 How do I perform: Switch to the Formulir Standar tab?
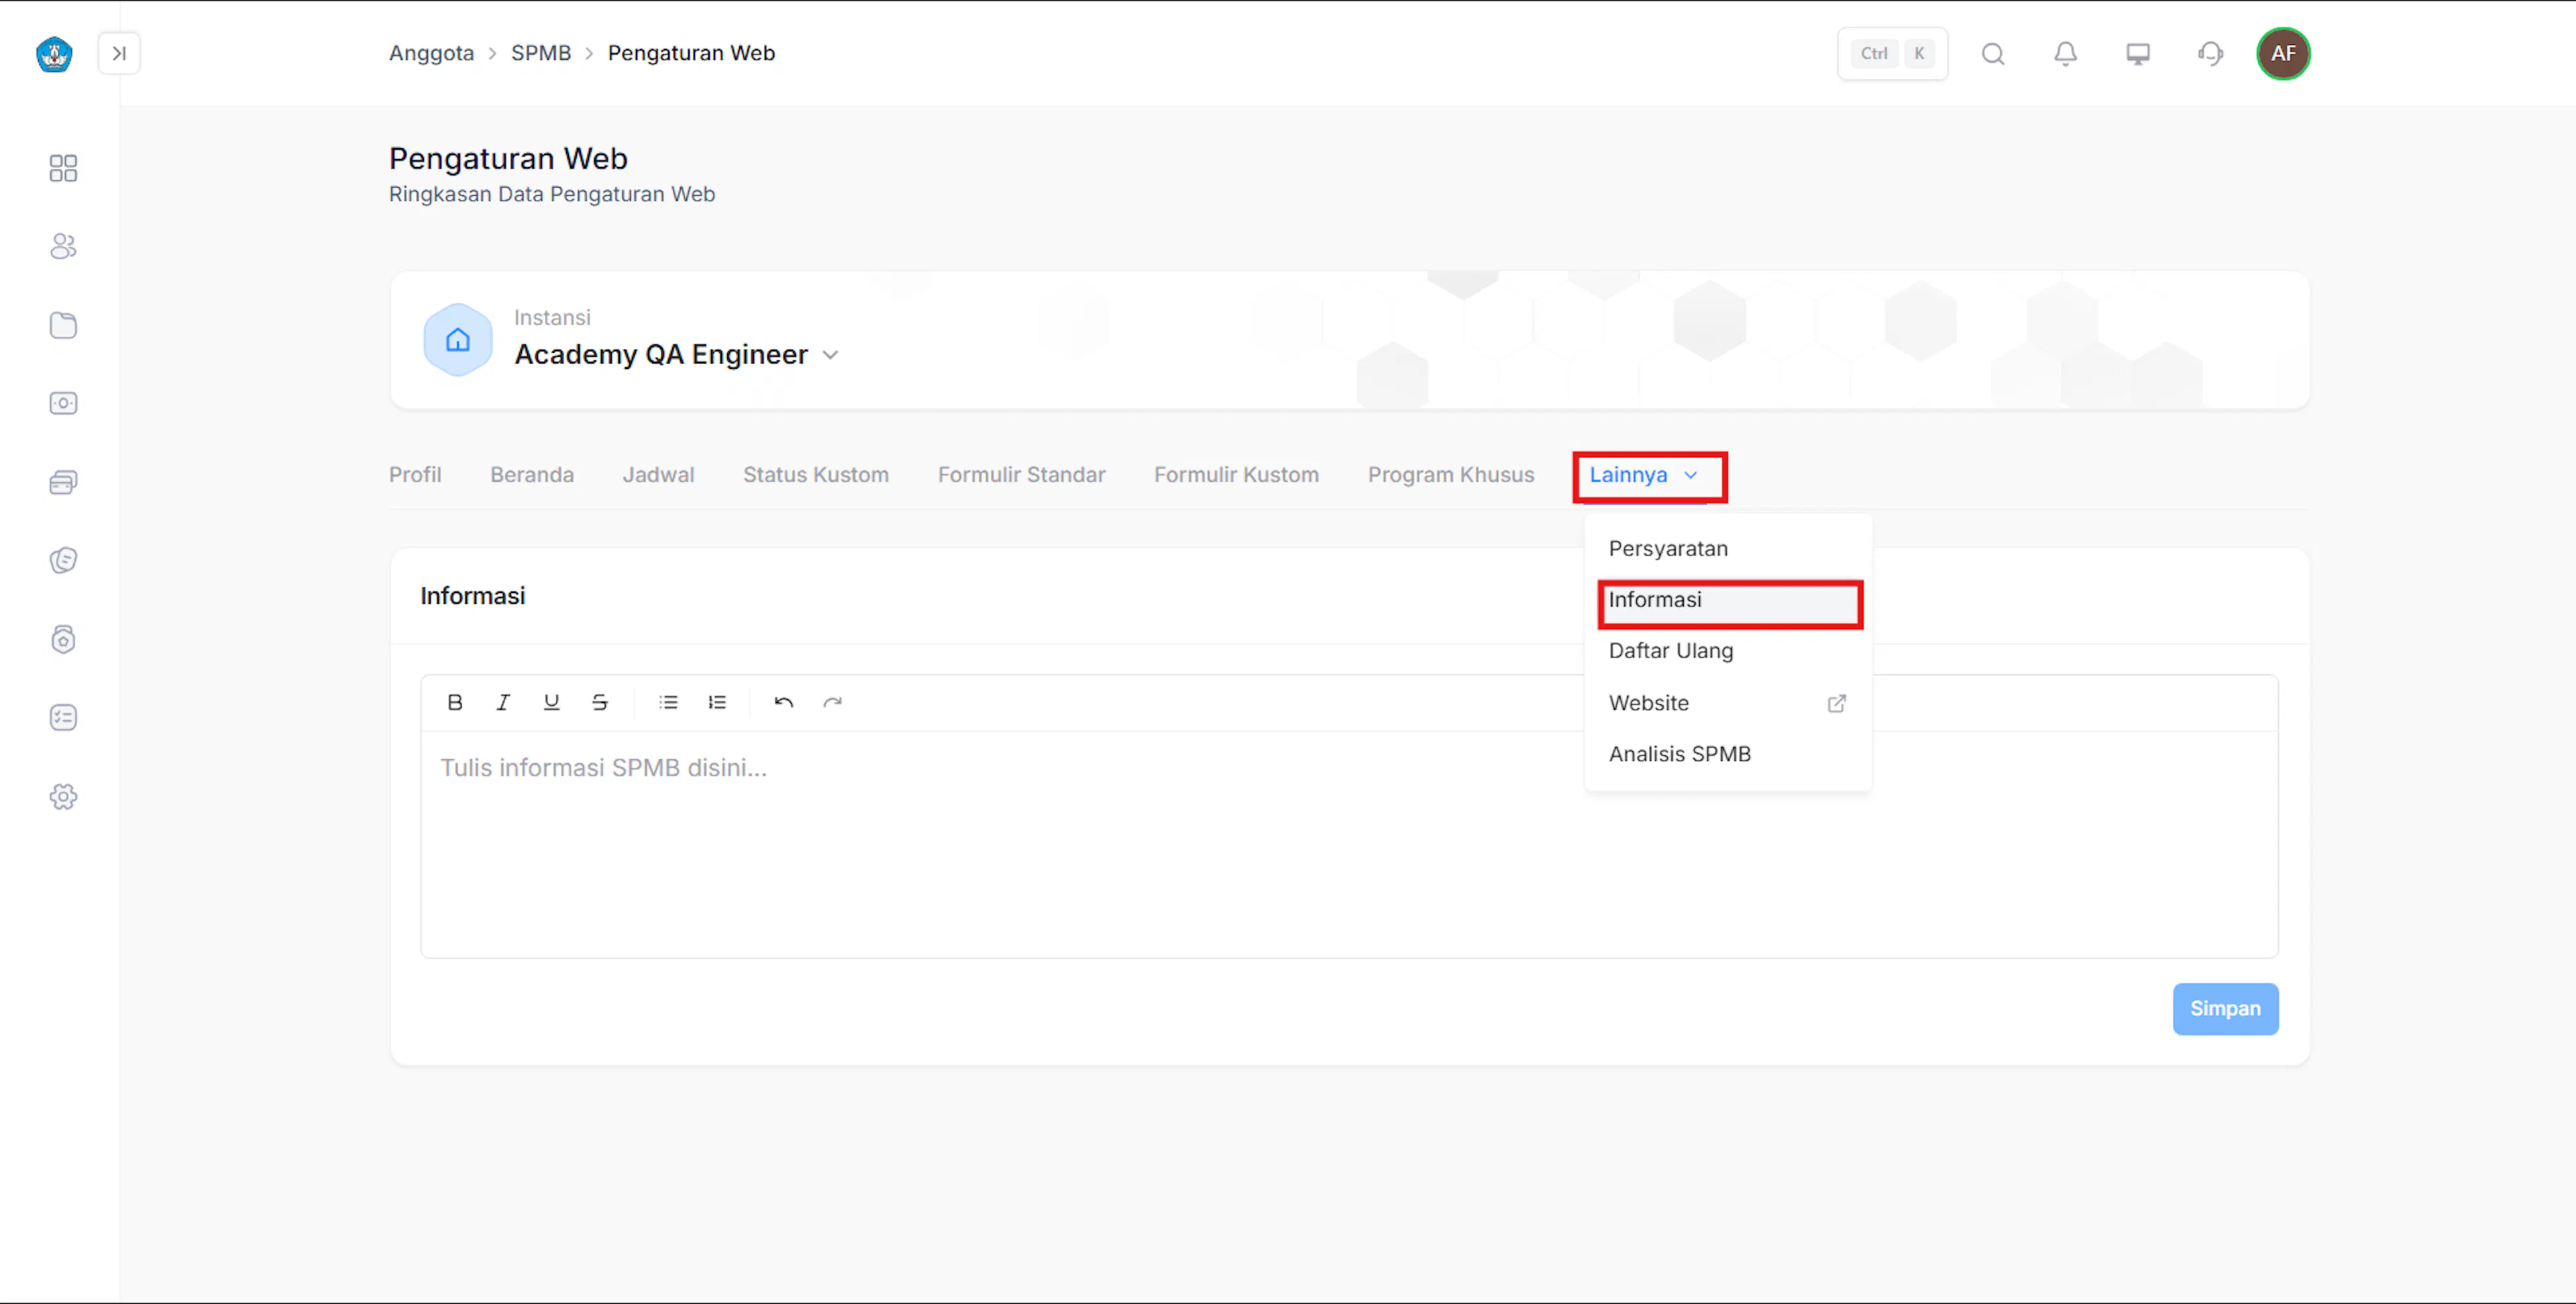[x=1022, y=475]
